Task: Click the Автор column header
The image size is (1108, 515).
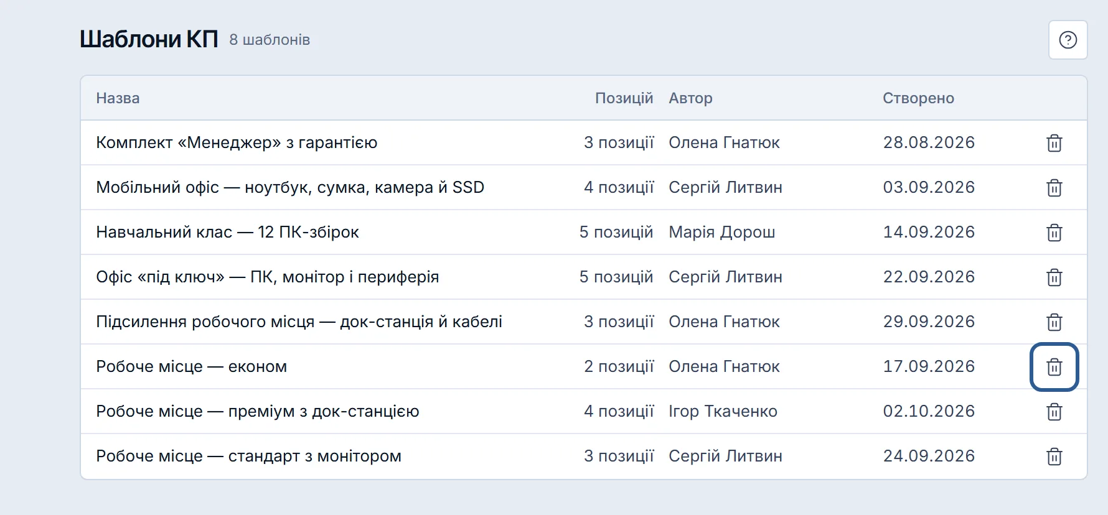Action: [690, 98]
